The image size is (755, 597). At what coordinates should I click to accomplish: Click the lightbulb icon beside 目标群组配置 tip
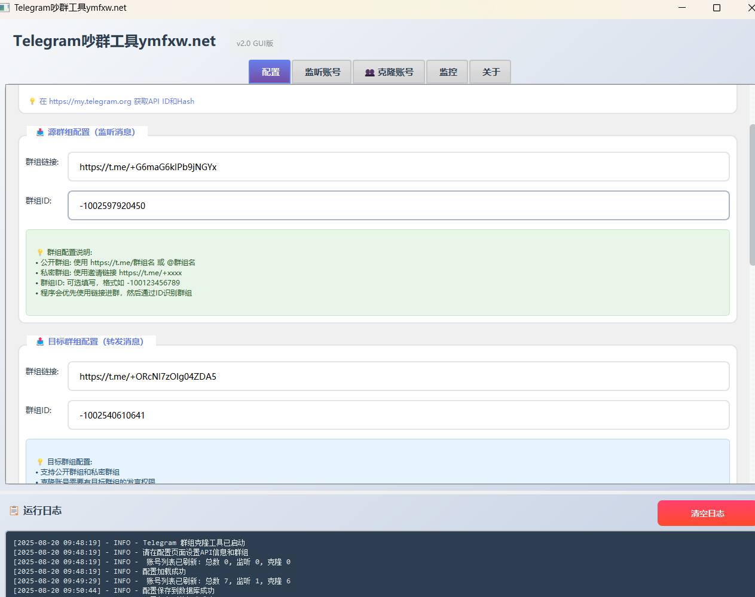click(40, 462)
